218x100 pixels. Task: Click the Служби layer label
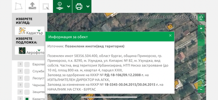(38, 71)
